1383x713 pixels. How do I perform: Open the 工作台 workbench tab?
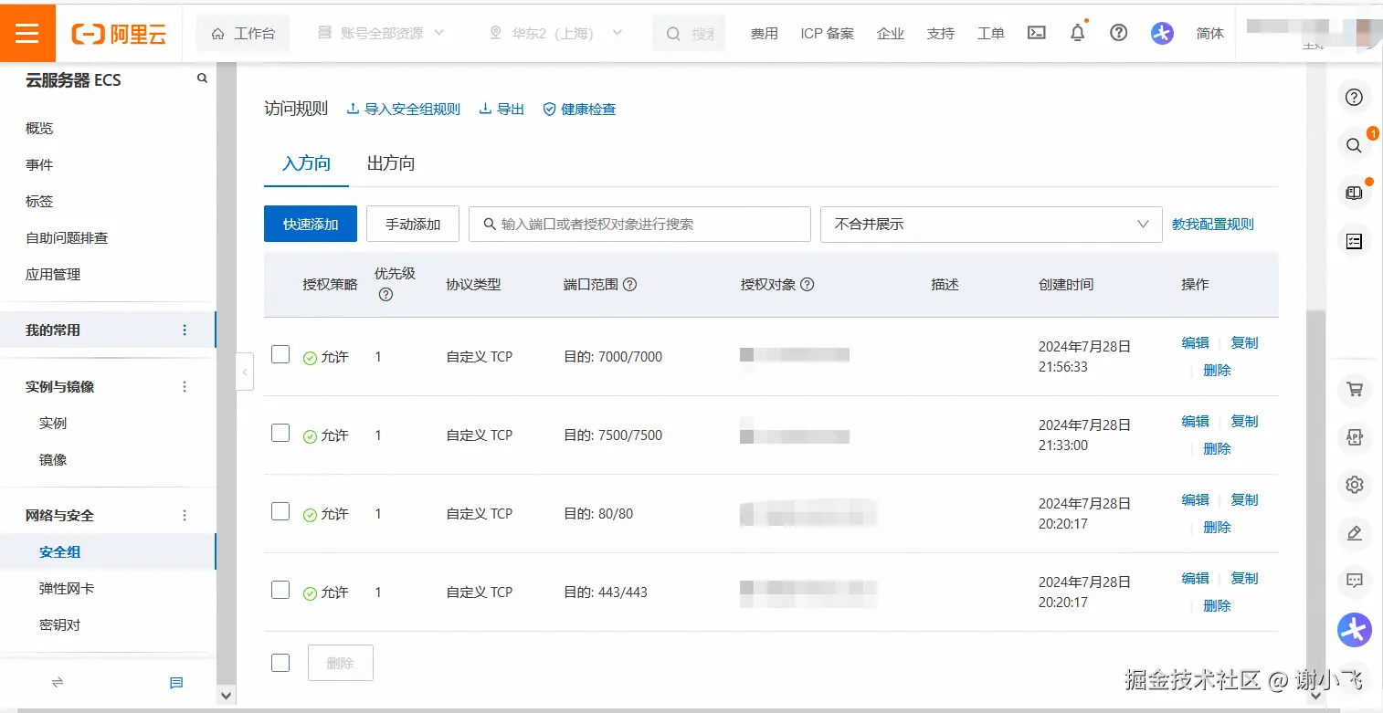pyautogui.click(x=243, y=33)
